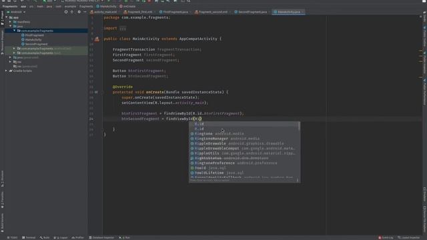The height and width of the screenshot is (240, 427).
Task: Pick RippleUtils from completion list
Action: [x=244, y=153]
